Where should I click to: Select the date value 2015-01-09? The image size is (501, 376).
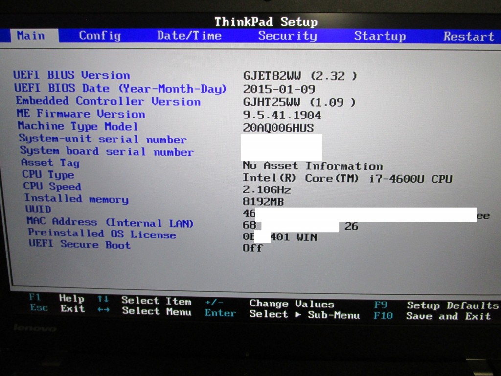point(279,89)
